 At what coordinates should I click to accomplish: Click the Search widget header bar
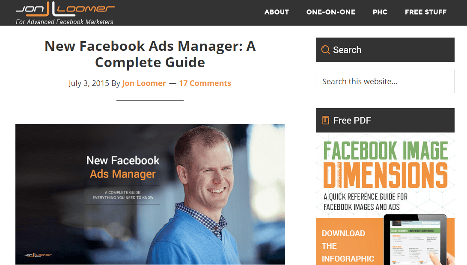[x=385, y=50]
